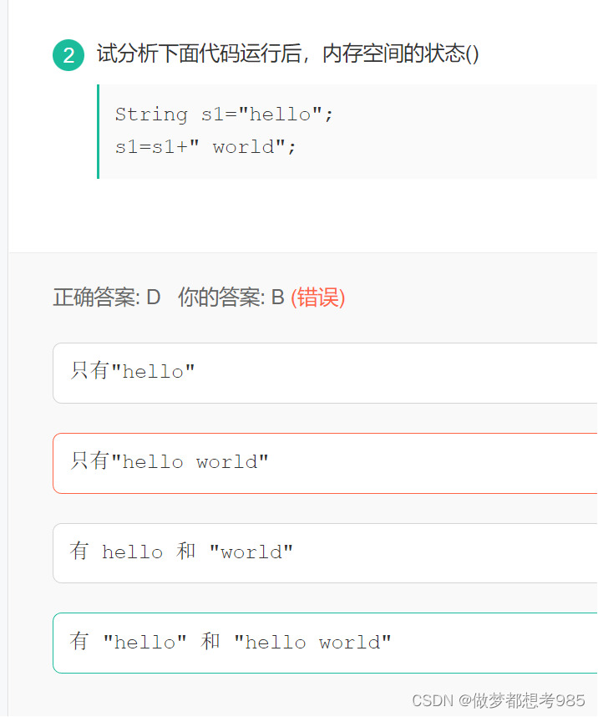Click the green question number badge 2
Viewport: 598px width, 717px height.
[68, 54]
